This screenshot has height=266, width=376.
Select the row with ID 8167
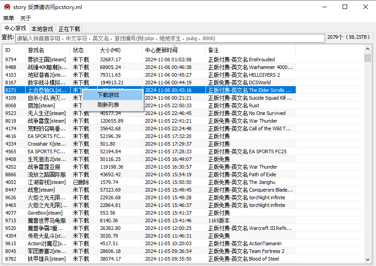(x=150, y=83)
